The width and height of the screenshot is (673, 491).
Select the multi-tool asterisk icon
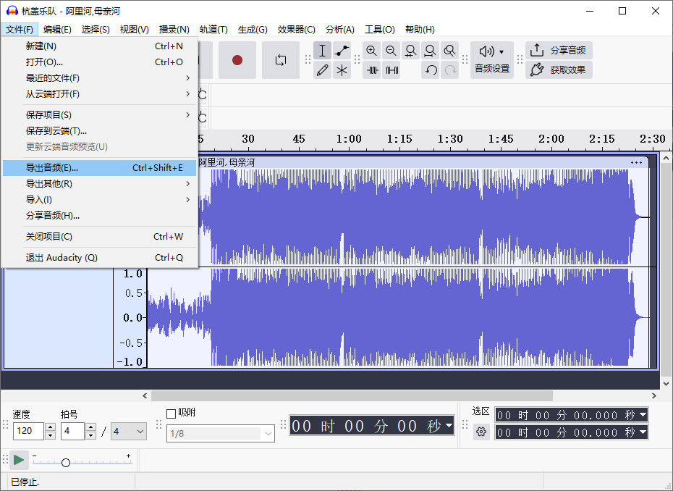point(342,70)
